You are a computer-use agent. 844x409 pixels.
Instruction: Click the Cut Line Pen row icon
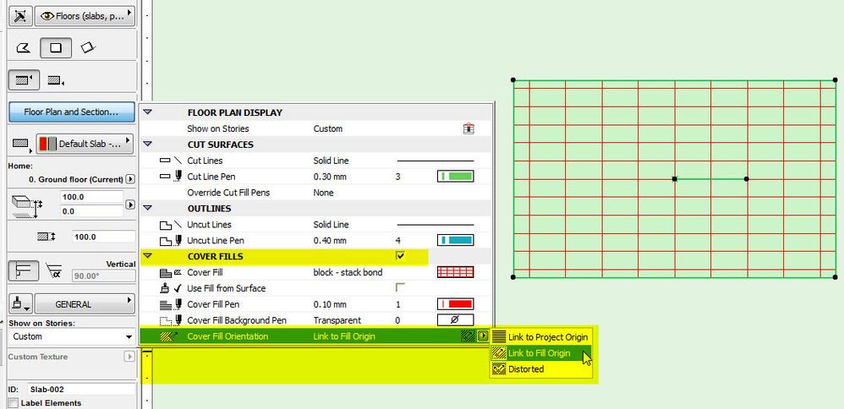tap(171, 176)
